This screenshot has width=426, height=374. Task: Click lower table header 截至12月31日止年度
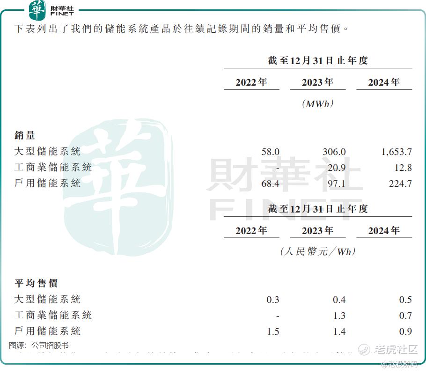318,209
